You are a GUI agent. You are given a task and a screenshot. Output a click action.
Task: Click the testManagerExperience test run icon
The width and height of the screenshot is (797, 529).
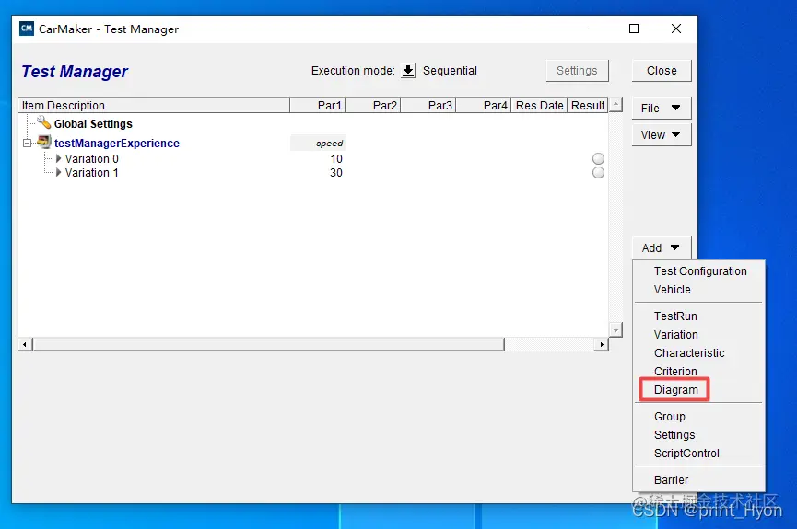tap(44, 143)
